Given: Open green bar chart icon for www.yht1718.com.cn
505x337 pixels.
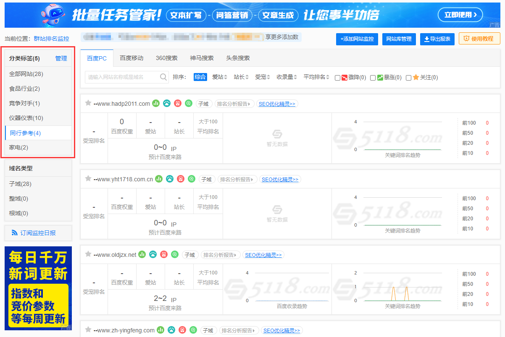Looking at the screenshot, I should [159, 179].
